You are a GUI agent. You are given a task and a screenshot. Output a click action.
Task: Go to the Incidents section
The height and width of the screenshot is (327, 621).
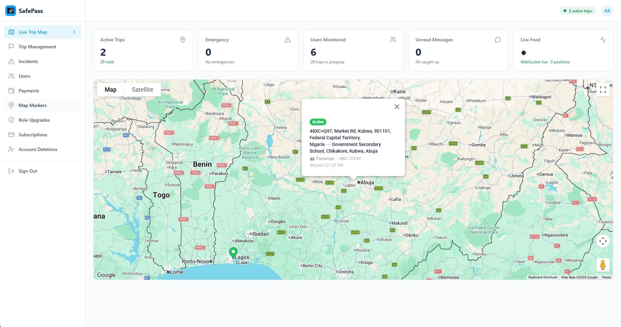point(42,61)
